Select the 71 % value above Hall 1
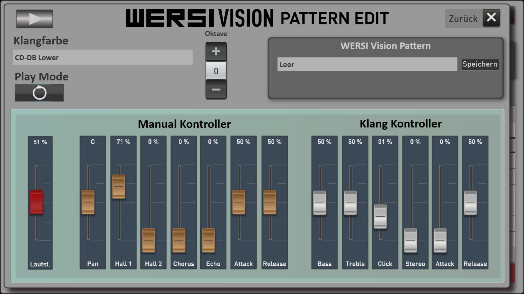Image resolution: width=524 pixels, height=294 pixels. 124,142
